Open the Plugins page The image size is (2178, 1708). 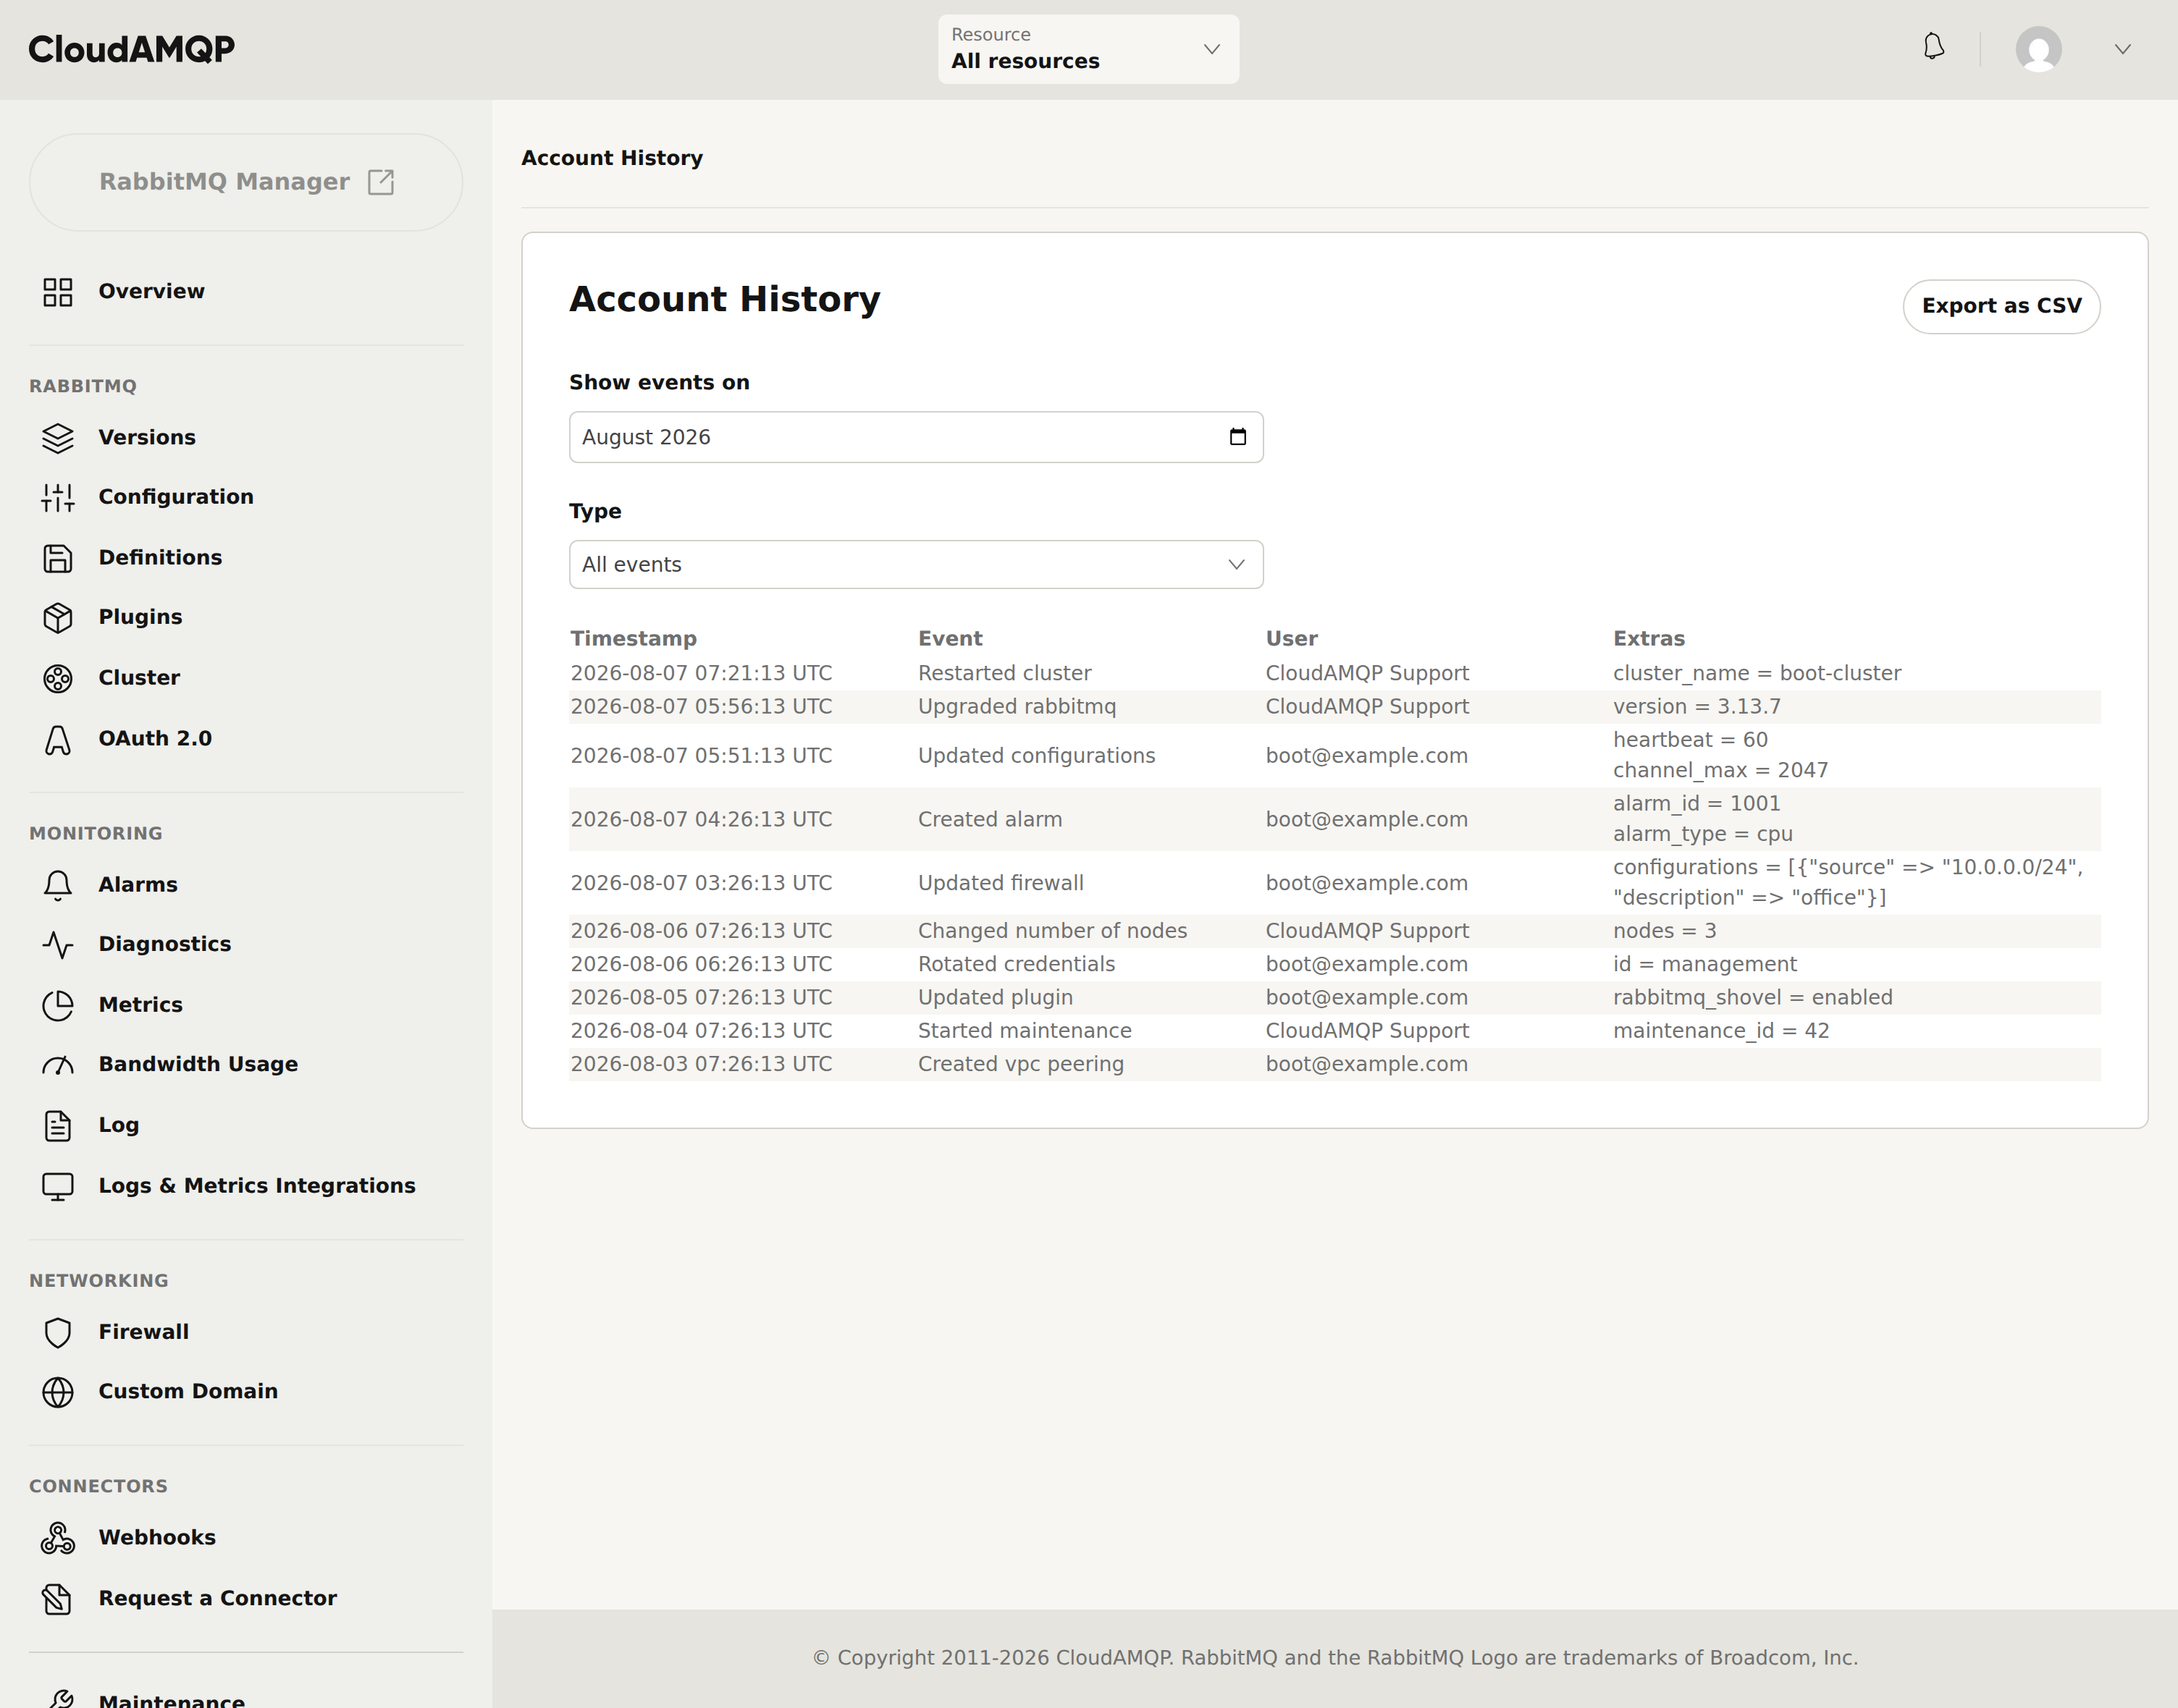tap(140, 617)
